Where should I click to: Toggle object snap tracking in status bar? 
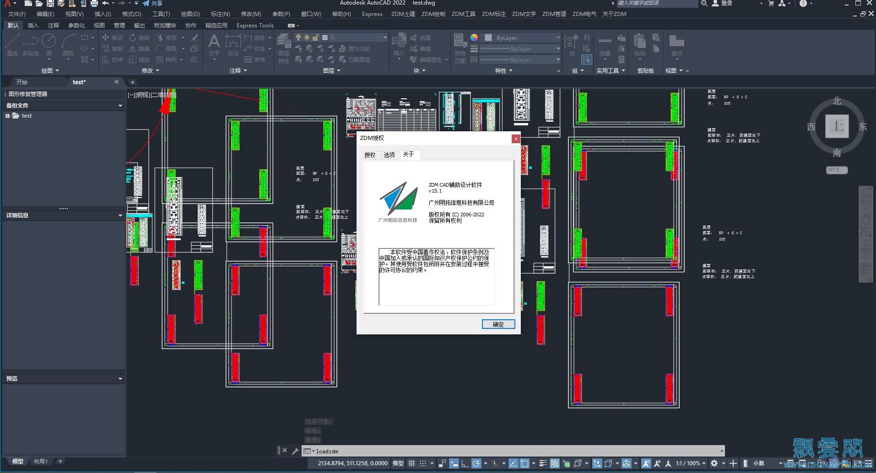pos(513,463)
